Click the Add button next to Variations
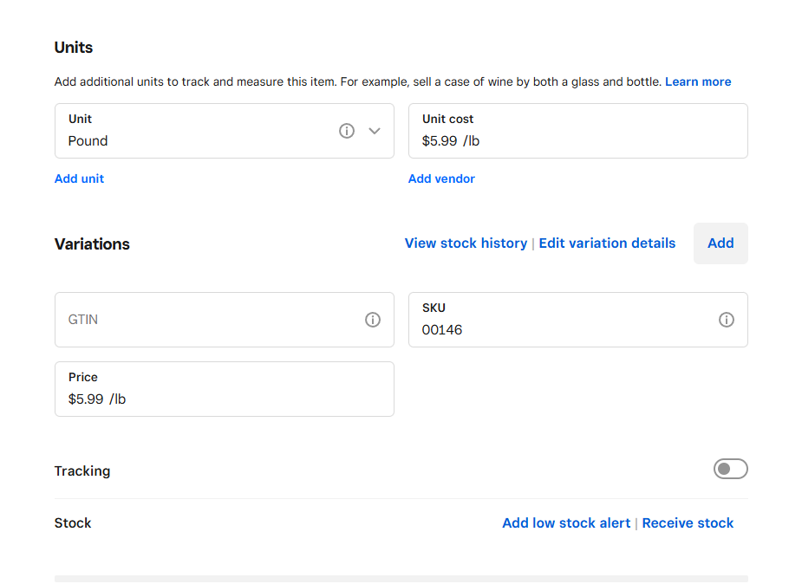 point(721,243)
